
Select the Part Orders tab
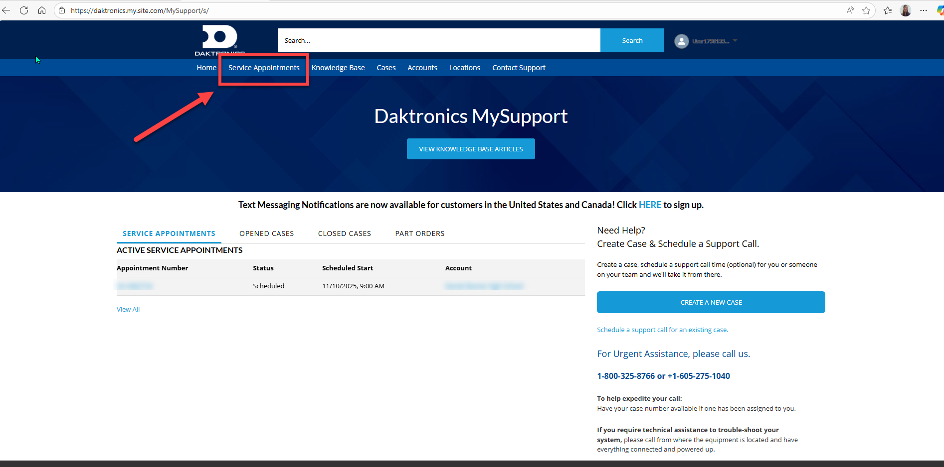tap(419, 233)
